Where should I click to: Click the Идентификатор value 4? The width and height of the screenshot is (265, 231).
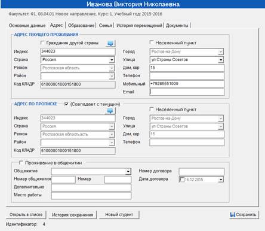tap(44, 224)
